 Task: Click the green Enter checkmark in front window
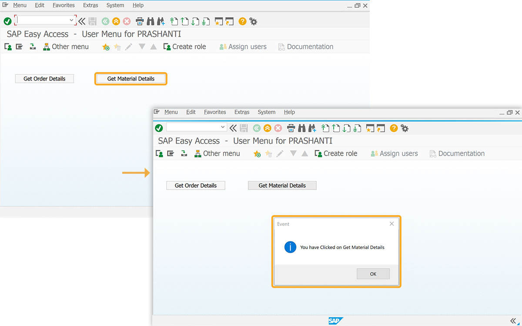coord(159,128)
